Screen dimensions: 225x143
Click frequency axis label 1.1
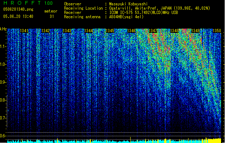3,46
